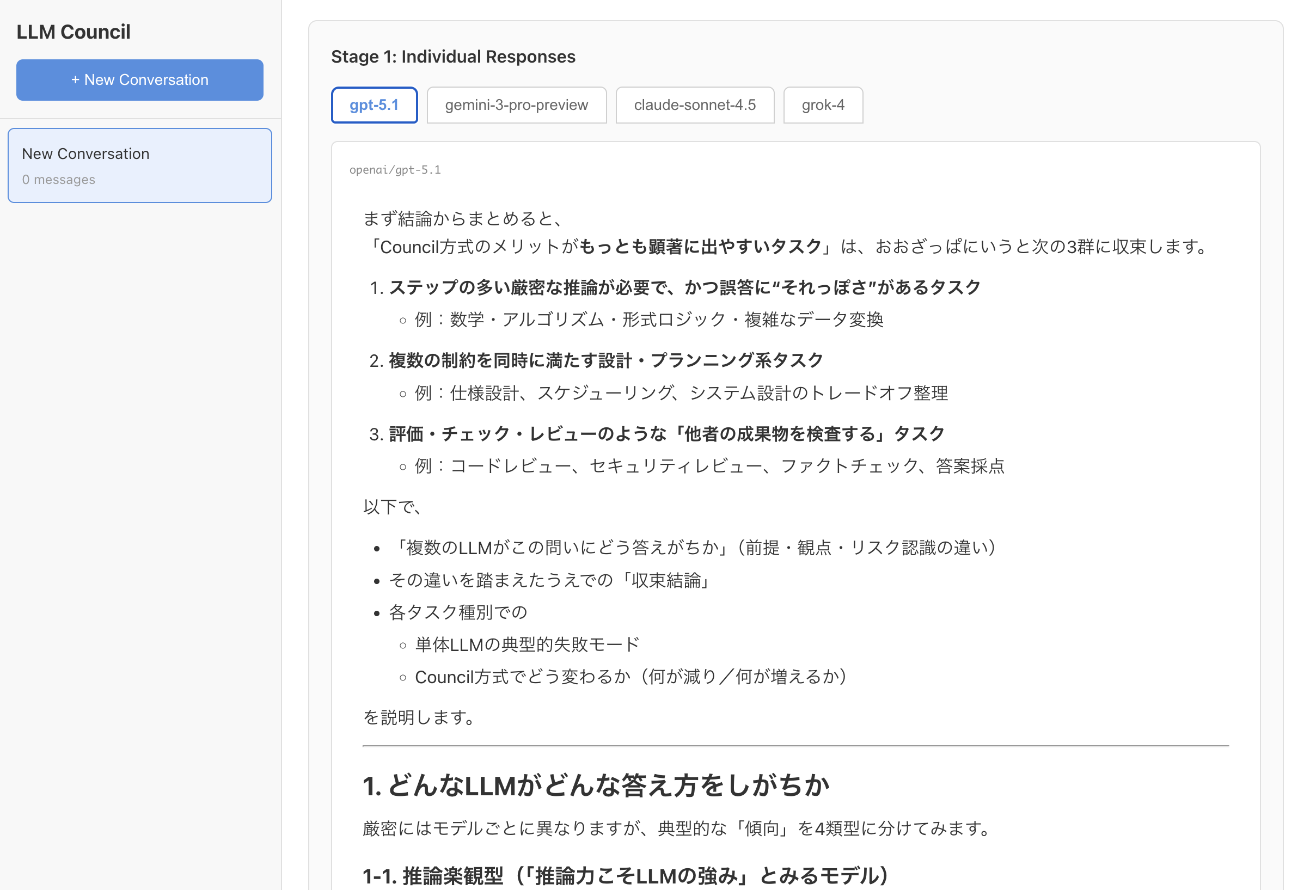This screenshot has height=890, width=1310.
Task: Click the LLM Council sidebar title
Action: (74, 32)
